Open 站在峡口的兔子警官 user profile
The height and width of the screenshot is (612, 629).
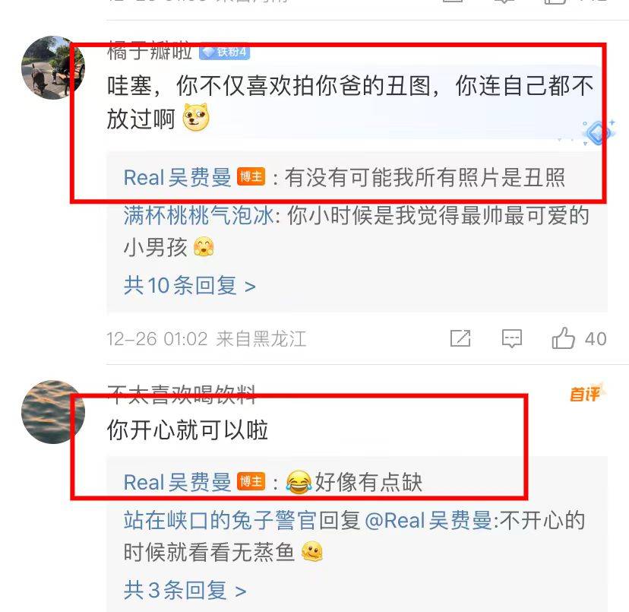(x=220, y=521)
